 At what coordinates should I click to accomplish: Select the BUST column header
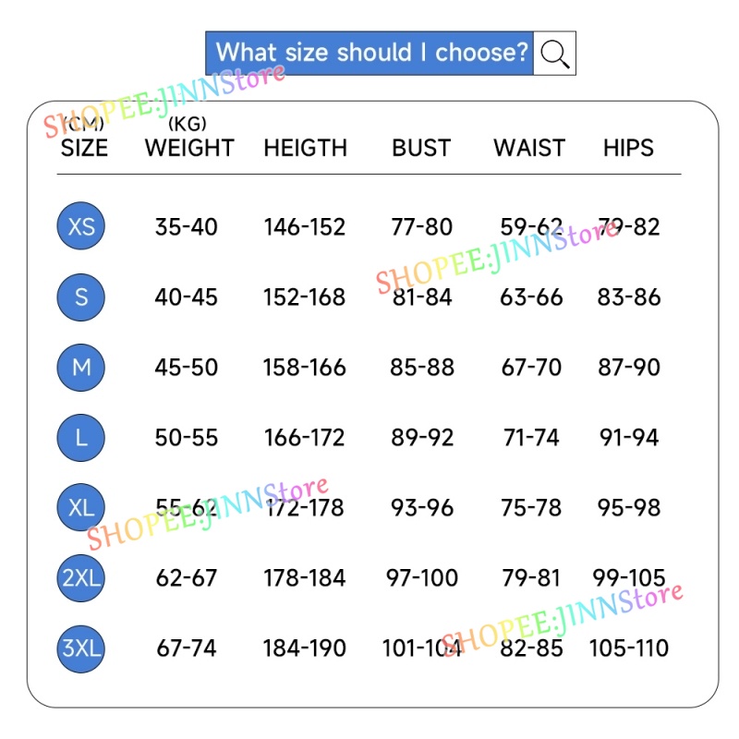pos(421,148)
